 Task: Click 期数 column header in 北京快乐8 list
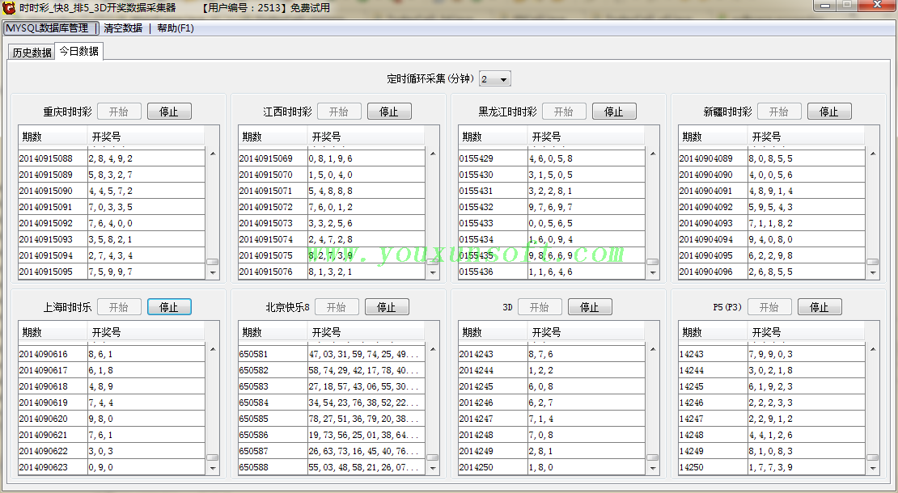pos(252,332)
